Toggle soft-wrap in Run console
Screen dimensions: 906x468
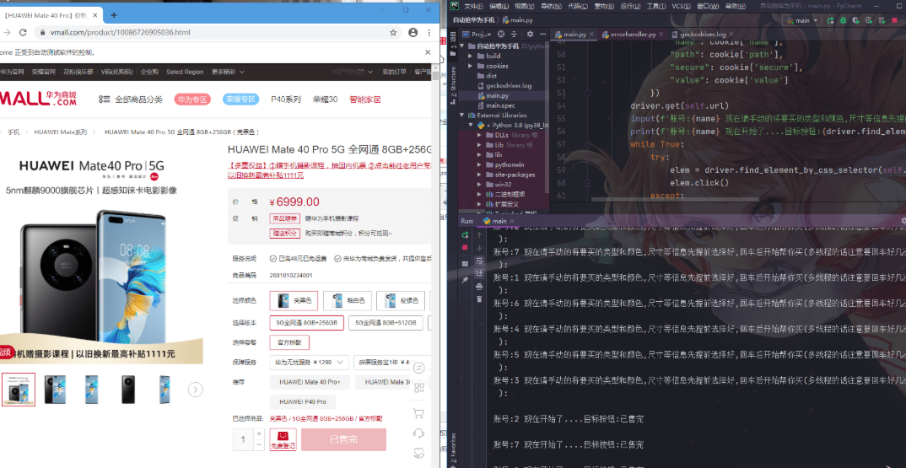479,261
